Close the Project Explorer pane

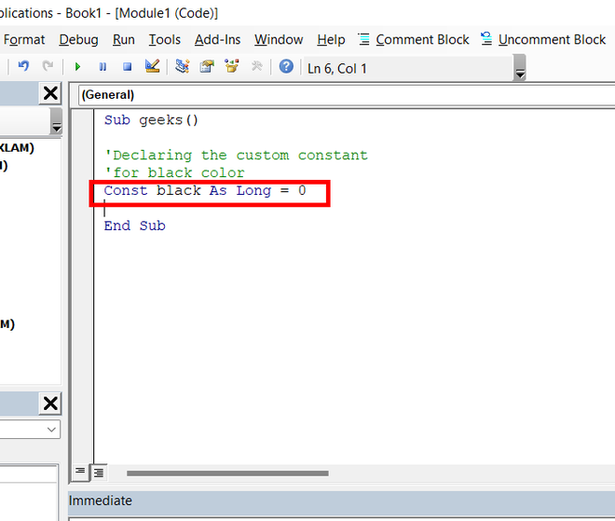50,93
